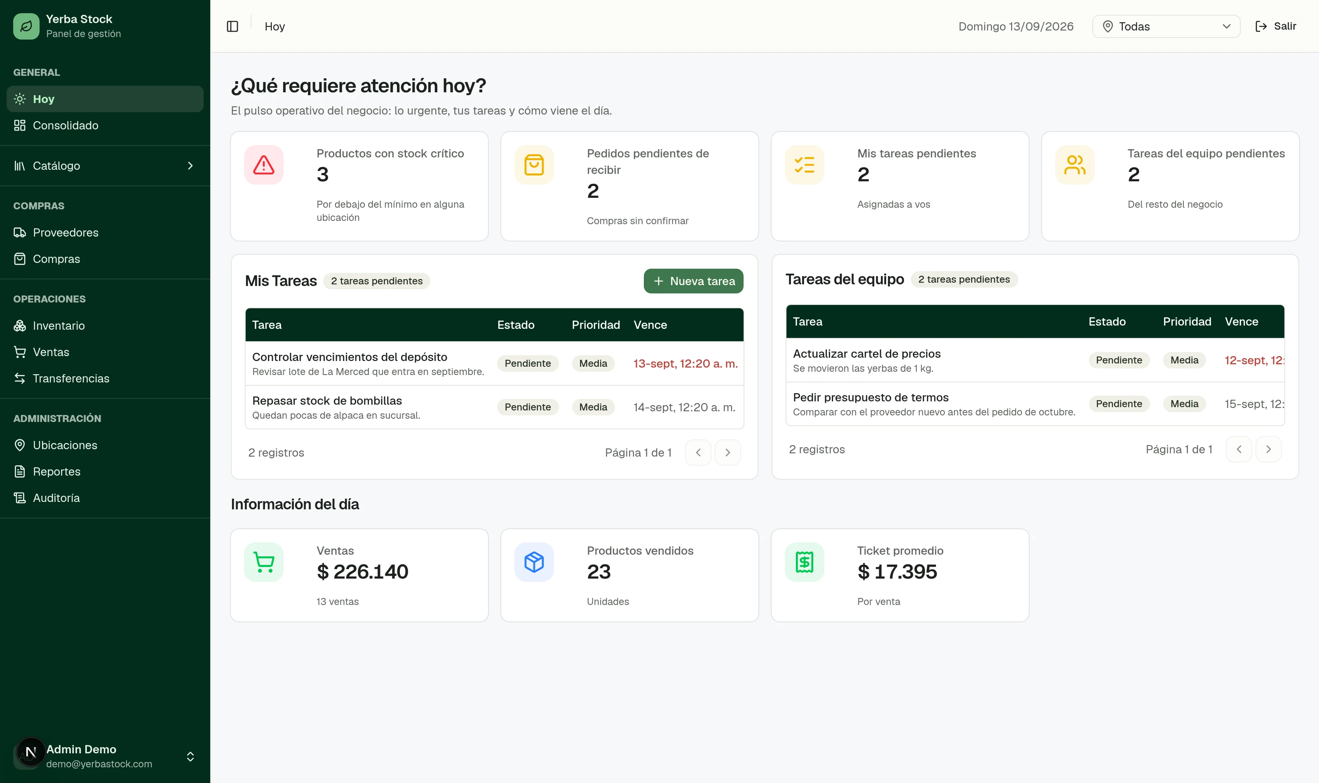Viewport: 1319px width, 783px height.
Task: Click the shopping bag pedidos pendientes icon
Action: [534, 164]
